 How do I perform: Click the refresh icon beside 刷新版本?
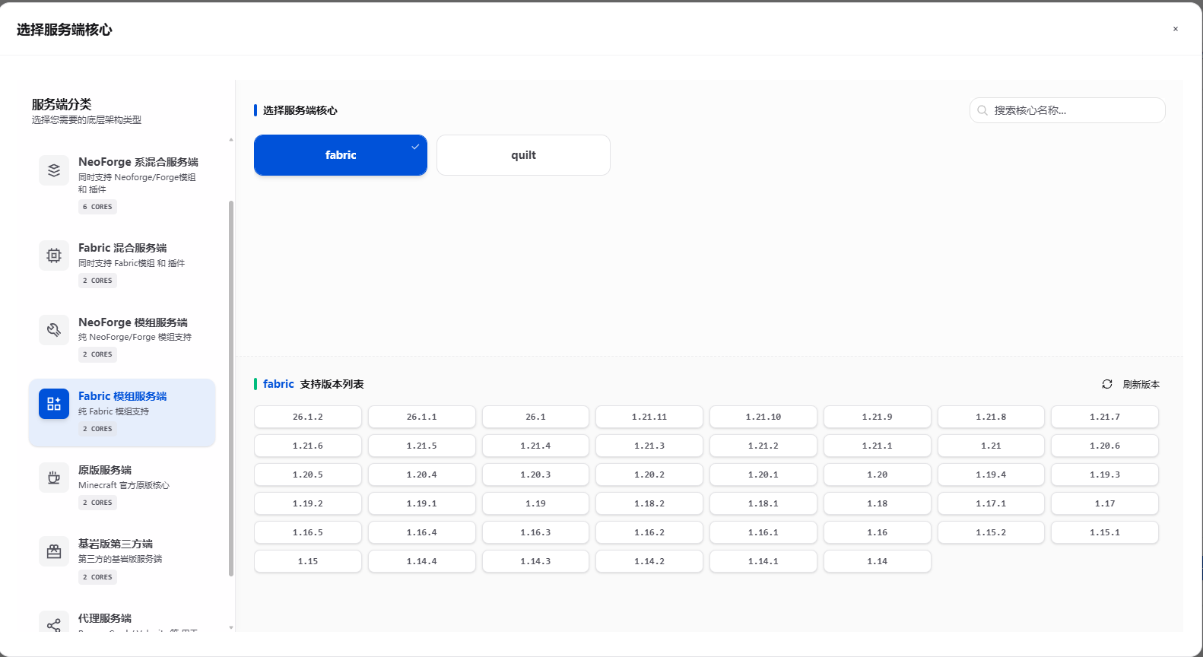point(1107,384)
